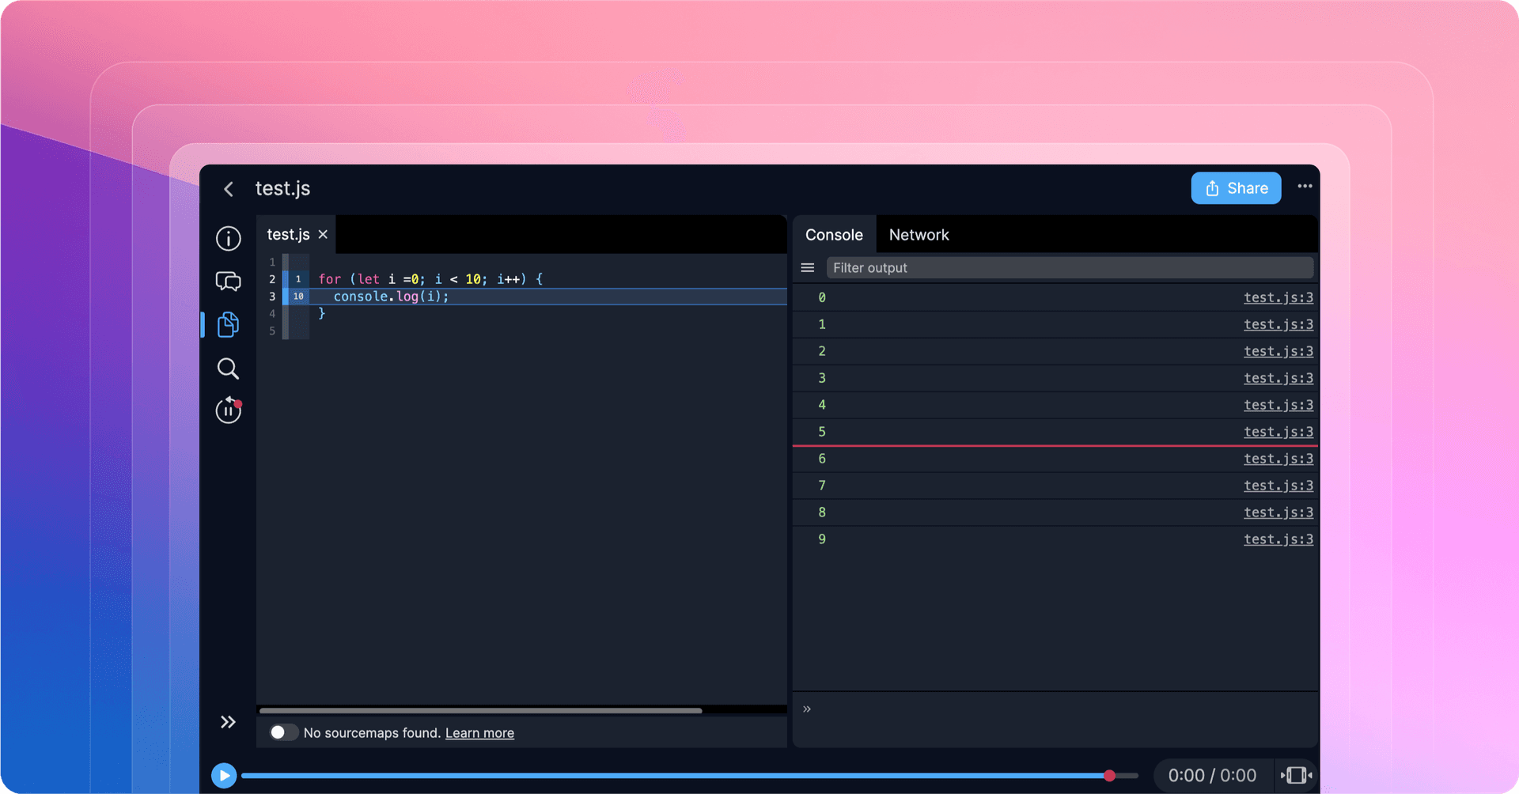Open the Comments panel
This screenshot has height=794, width=1519.
click(x=228, y=281)
